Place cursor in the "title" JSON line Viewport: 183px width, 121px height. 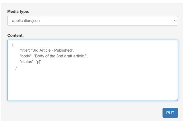tap(47, 50)
